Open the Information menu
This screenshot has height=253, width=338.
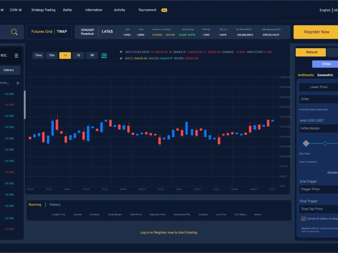click(94, 10)
